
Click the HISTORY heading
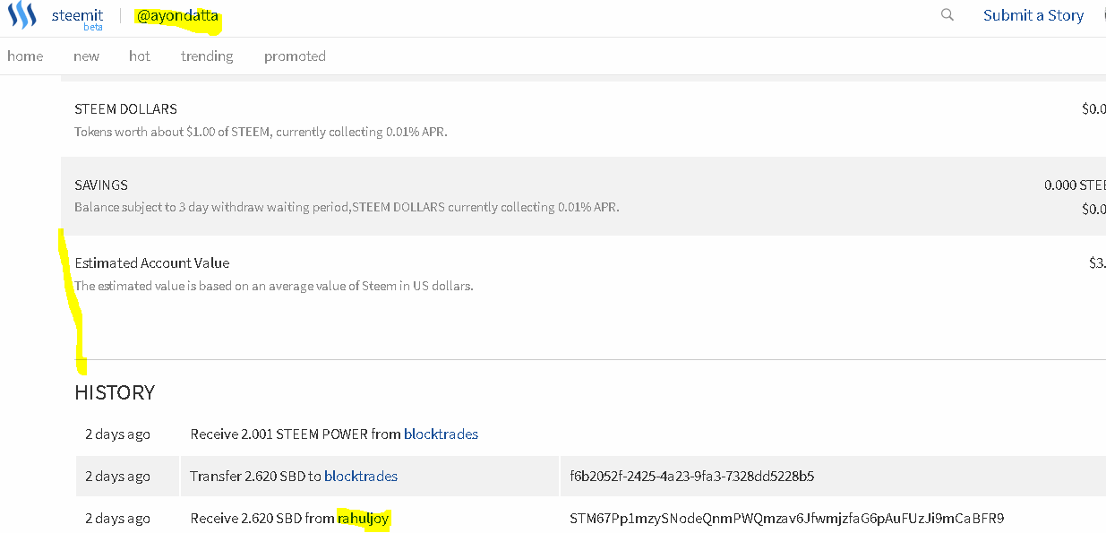115,392
